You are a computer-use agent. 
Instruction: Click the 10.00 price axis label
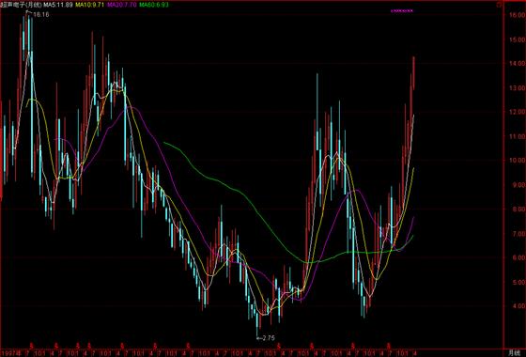coord(517,160)
